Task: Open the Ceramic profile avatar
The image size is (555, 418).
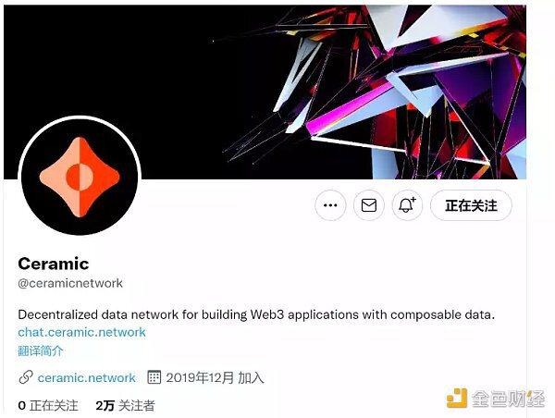Action: pos(80,177)
